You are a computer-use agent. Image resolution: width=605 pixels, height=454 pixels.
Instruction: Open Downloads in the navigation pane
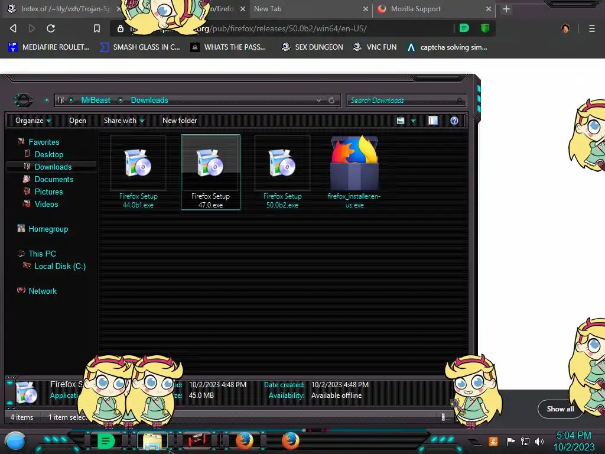click(53, 167)
